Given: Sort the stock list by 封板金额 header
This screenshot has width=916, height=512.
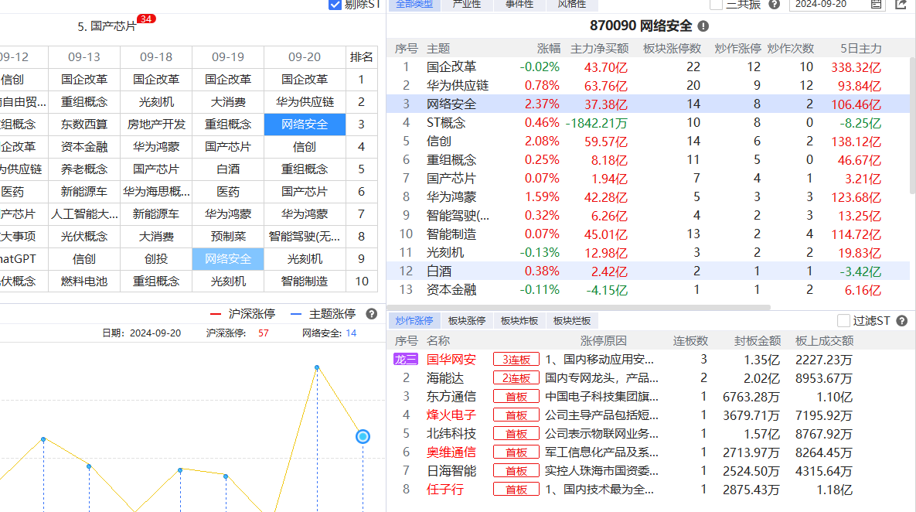Looking at the screenshot, I should (x=757, y=341).
